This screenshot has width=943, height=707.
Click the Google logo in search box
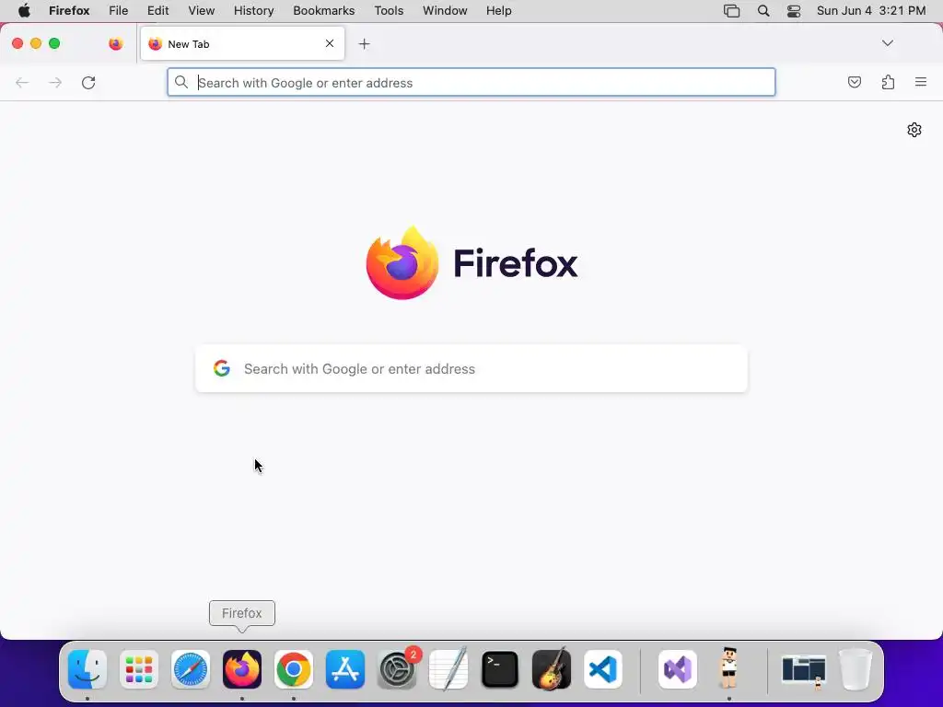[x=222, y=368]
